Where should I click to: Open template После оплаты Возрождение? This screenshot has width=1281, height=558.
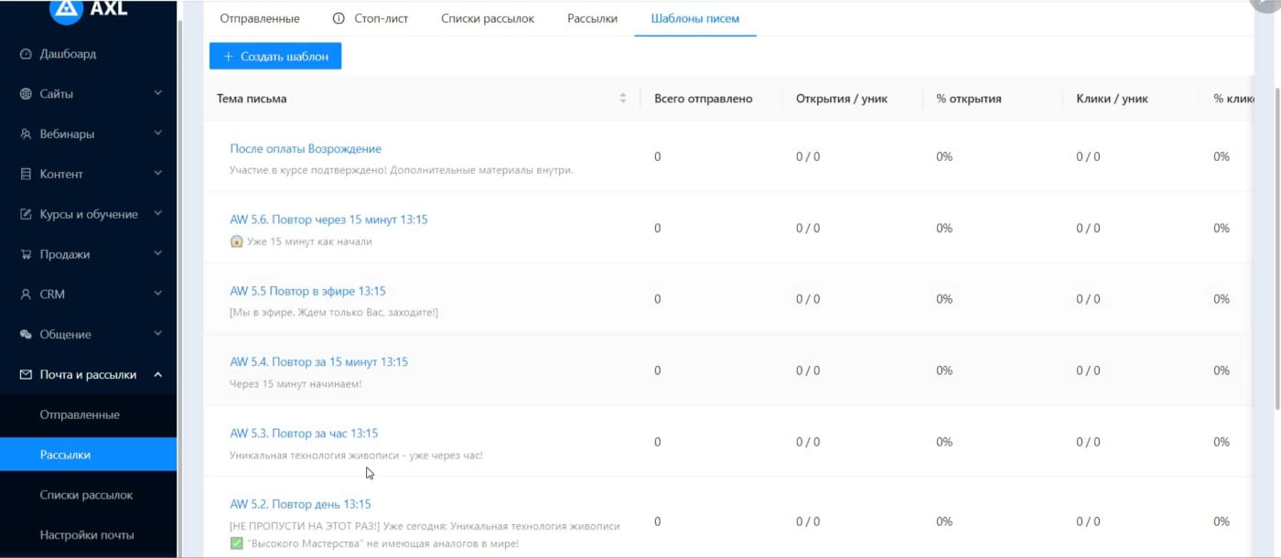coord(306,149)
